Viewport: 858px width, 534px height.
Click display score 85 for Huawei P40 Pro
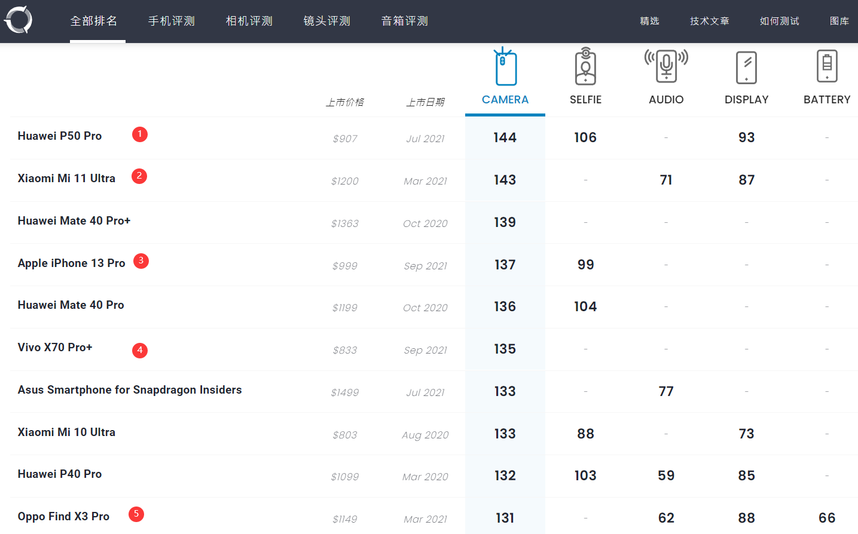[746, 476]
